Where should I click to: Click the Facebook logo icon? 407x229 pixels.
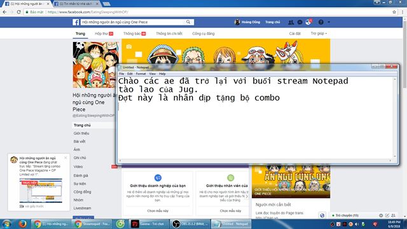coord(76,22)
